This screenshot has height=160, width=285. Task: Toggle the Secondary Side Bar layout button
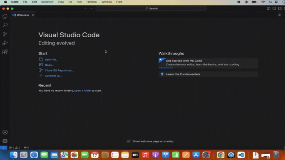[280, 9]
